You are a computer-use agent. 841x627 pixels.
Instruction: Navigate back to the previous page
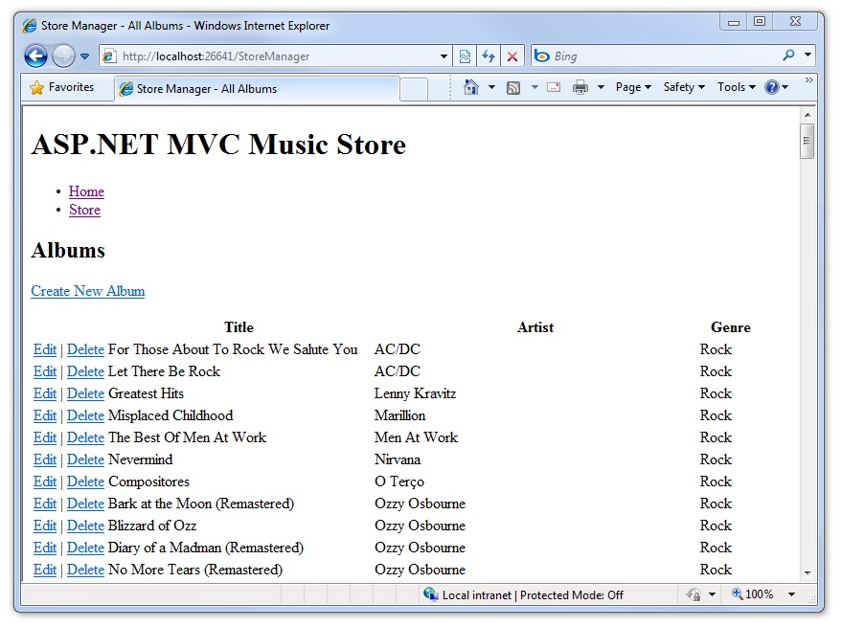pyautogui.click(x=35, y=56)
